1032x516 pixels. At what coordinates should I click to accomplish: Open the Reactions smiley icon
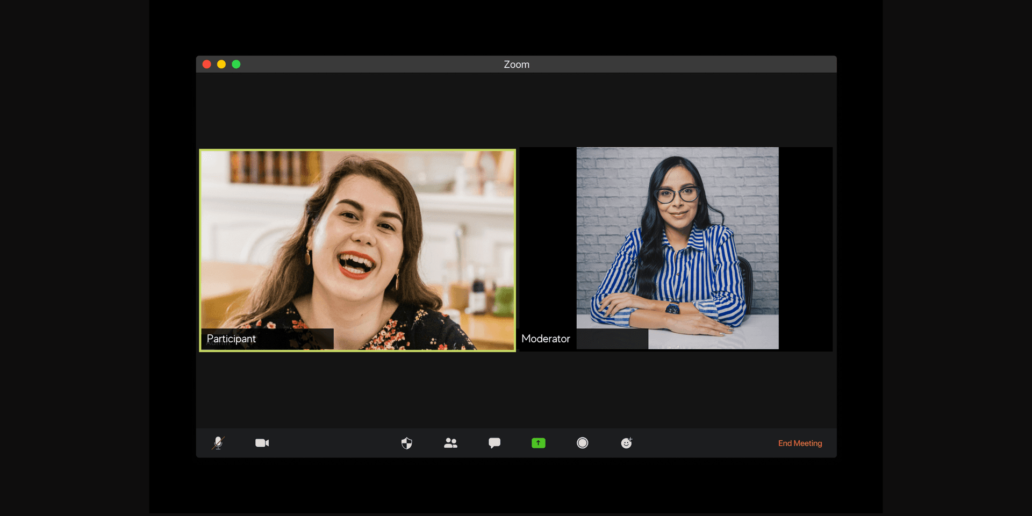[x=626, y=443]
